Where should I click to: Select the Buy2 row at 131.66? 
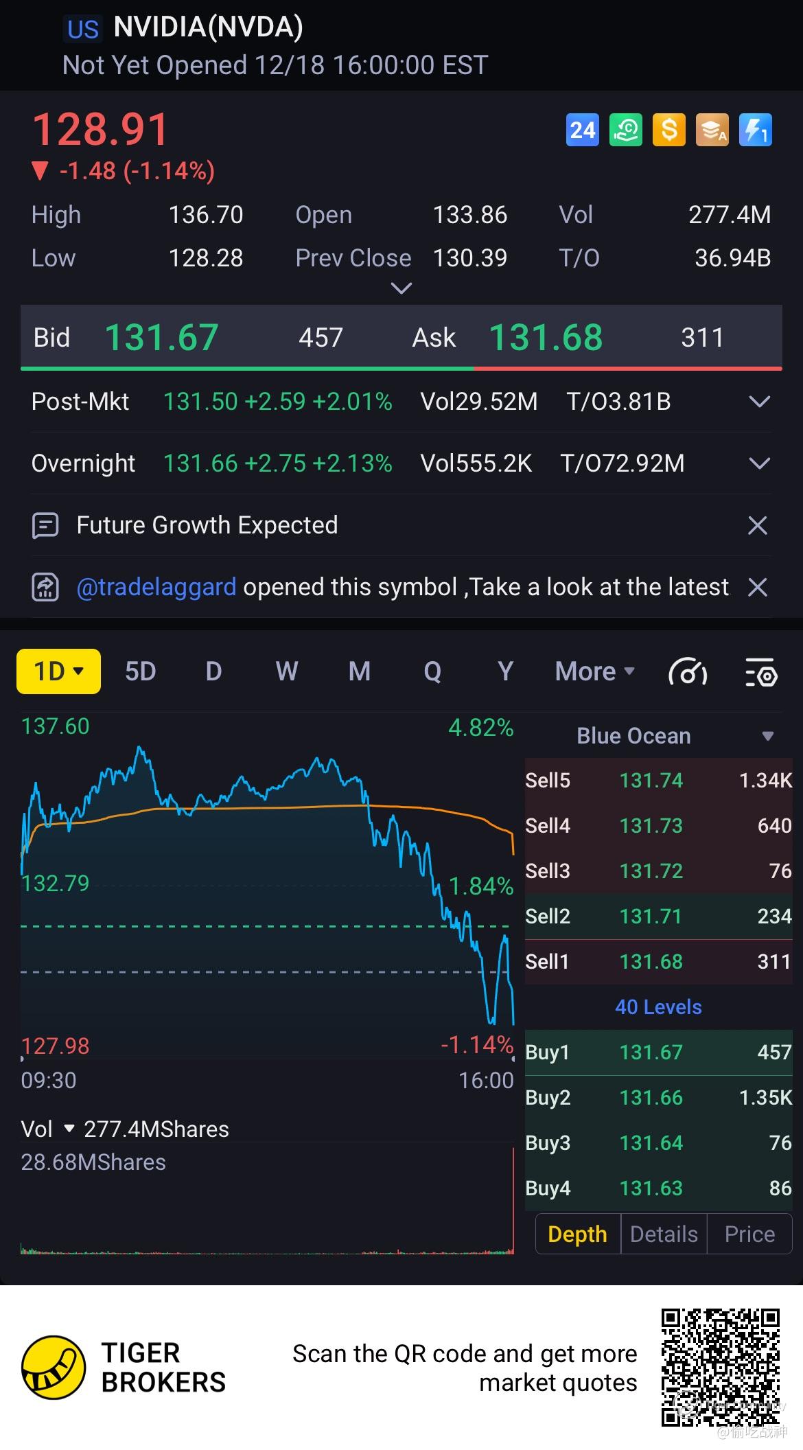[659, 1098]
